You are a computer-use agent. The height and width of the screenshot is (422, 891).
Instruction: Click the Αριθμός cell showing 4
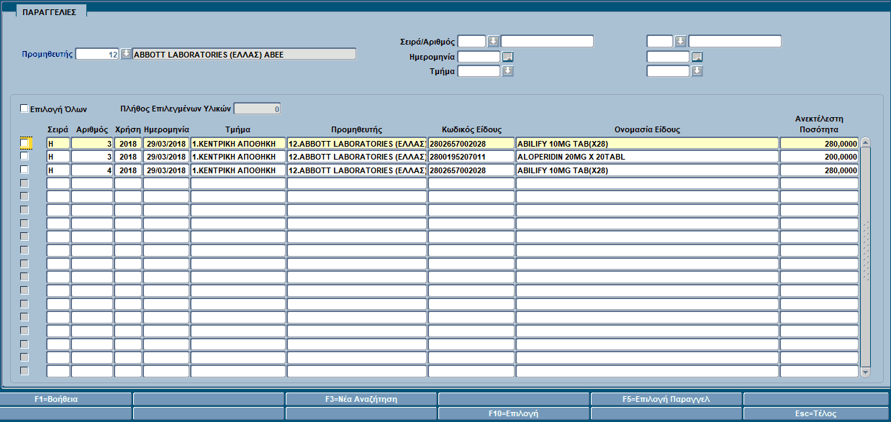[x=92, y=170]
